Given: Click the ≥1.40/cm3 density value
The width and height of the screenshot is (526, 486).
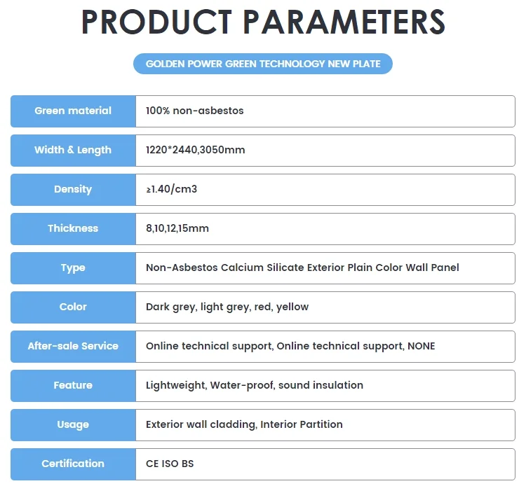Looking at the screenshot, I should point(172,189).
